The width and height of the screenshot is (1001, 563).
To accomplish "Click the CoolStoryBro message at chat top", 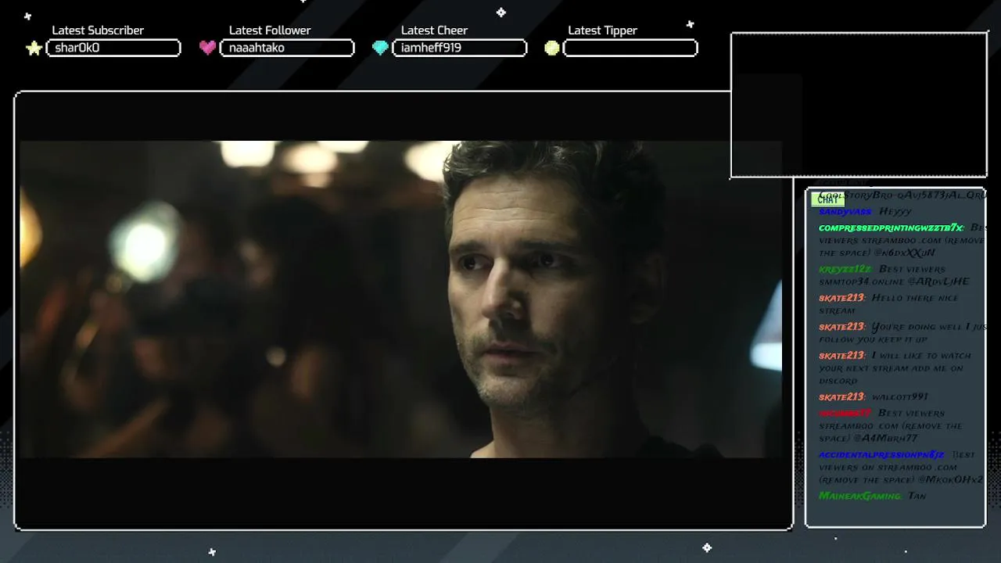I will tap(902, 195).
